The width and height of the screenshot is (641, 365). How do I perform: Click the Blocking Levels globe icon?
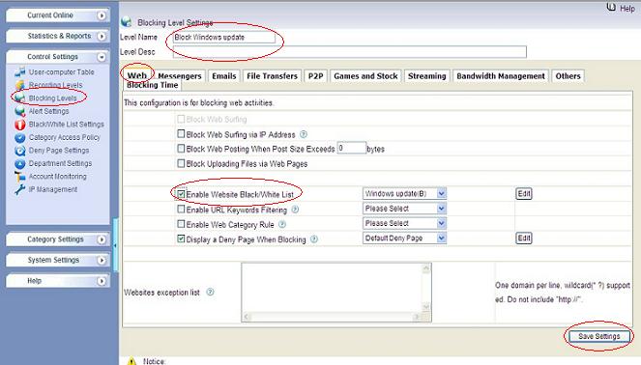(x=19, y=98)
